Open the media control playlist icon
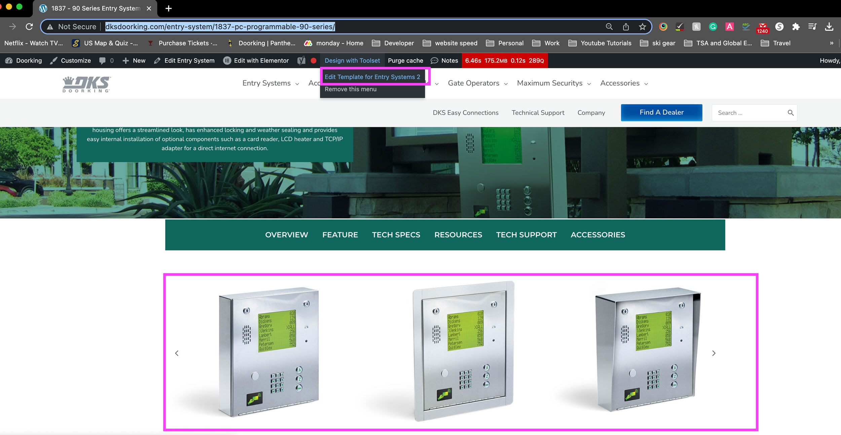The image size is (841, 435). pos(812,27)
